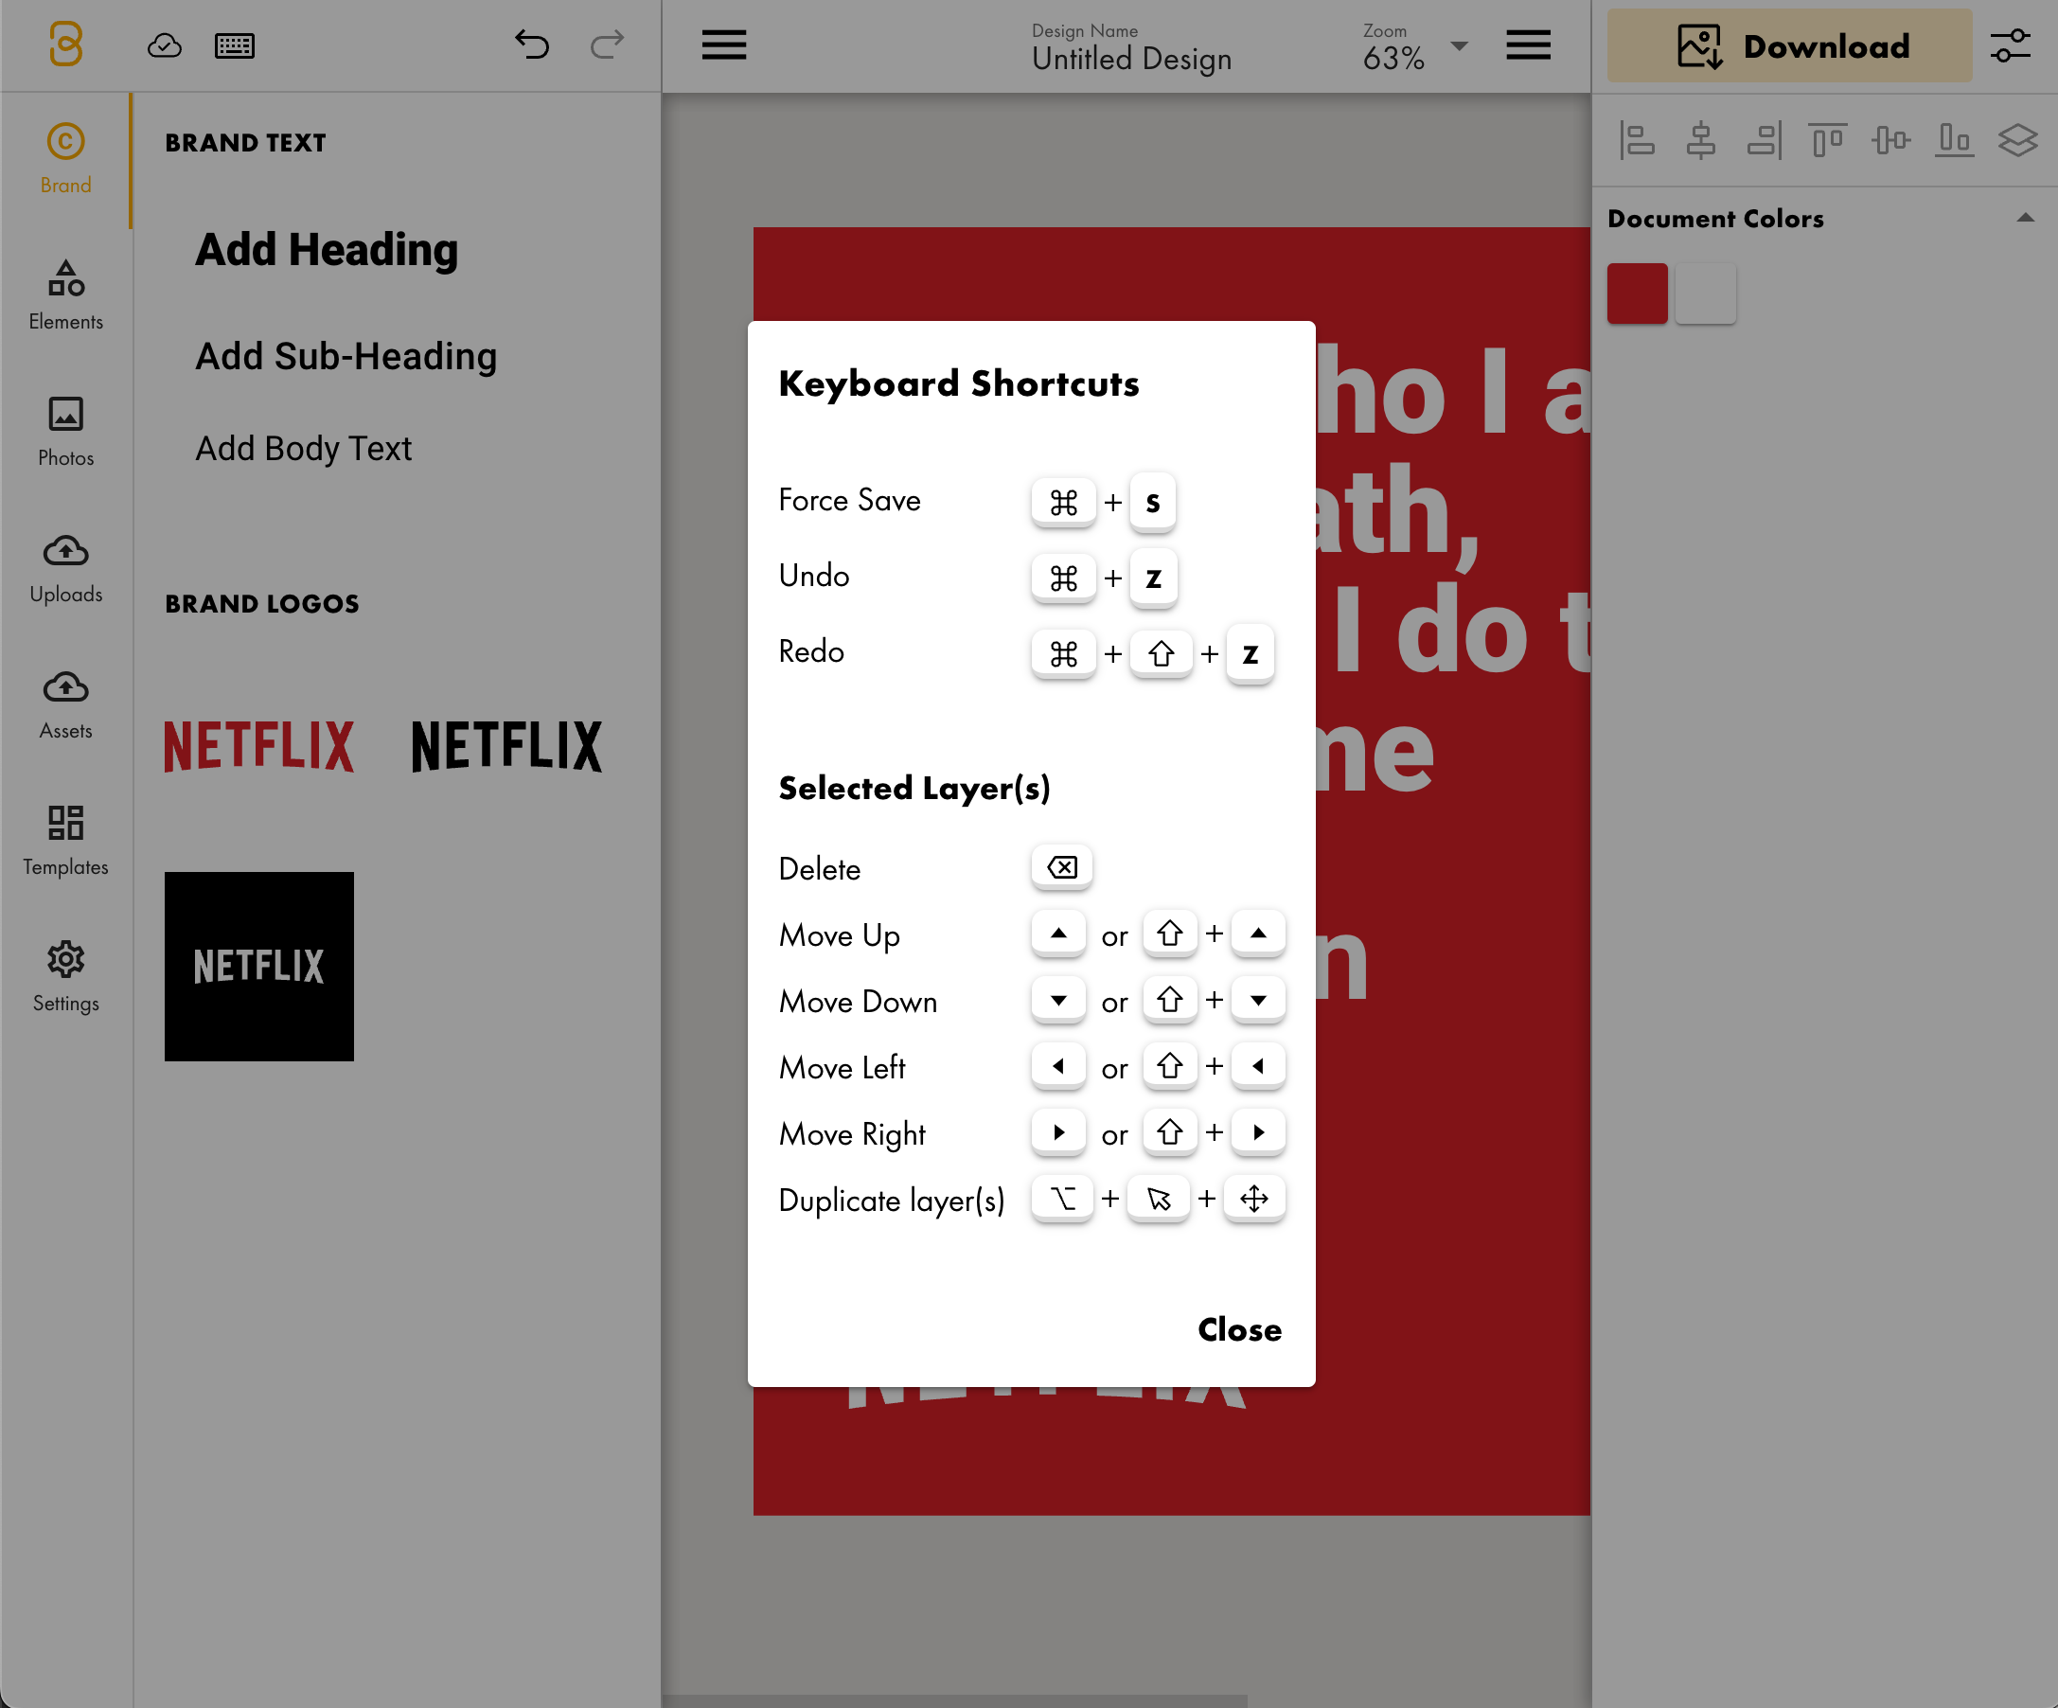Add a Heading text element
Viewport: 2058px width, 1708px height.
point(327,250)
